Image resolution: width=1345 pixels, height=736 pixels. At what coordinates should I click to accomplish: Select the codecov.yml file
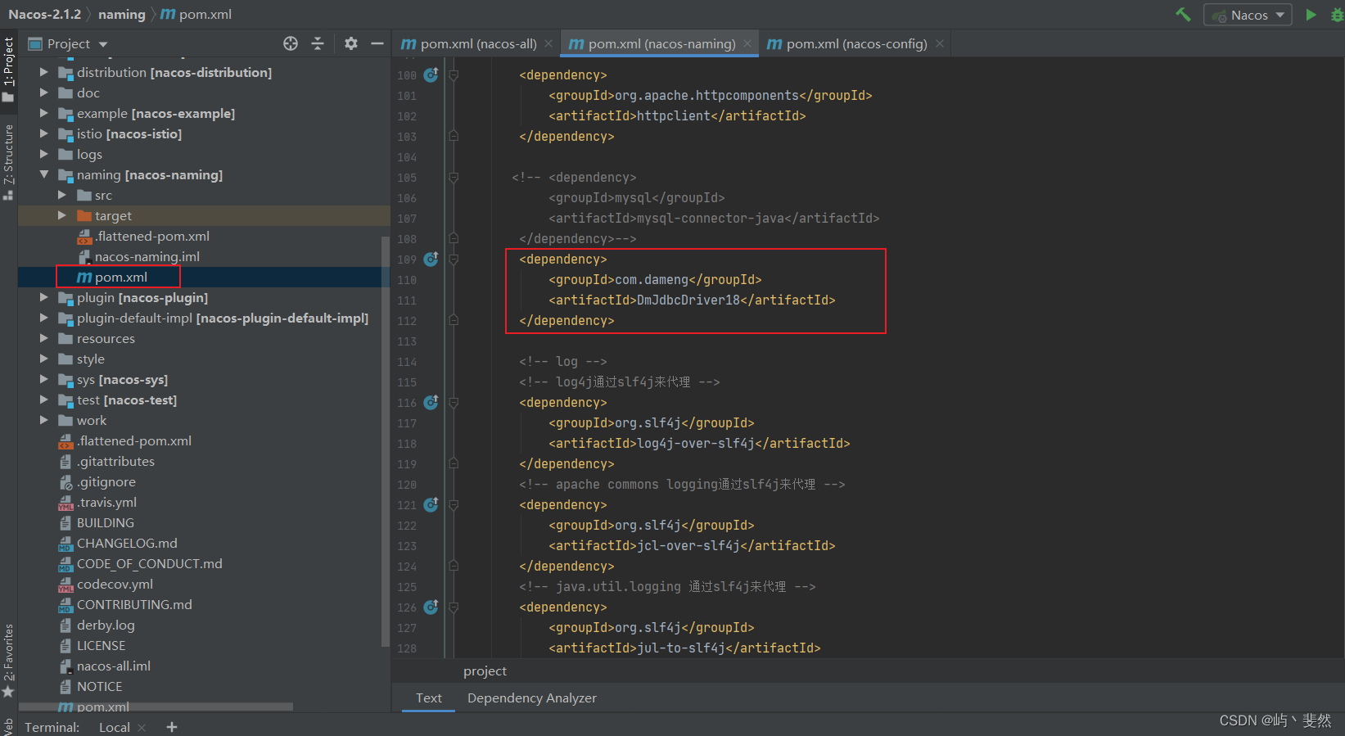pyautogui.click(x=115, y=584)
